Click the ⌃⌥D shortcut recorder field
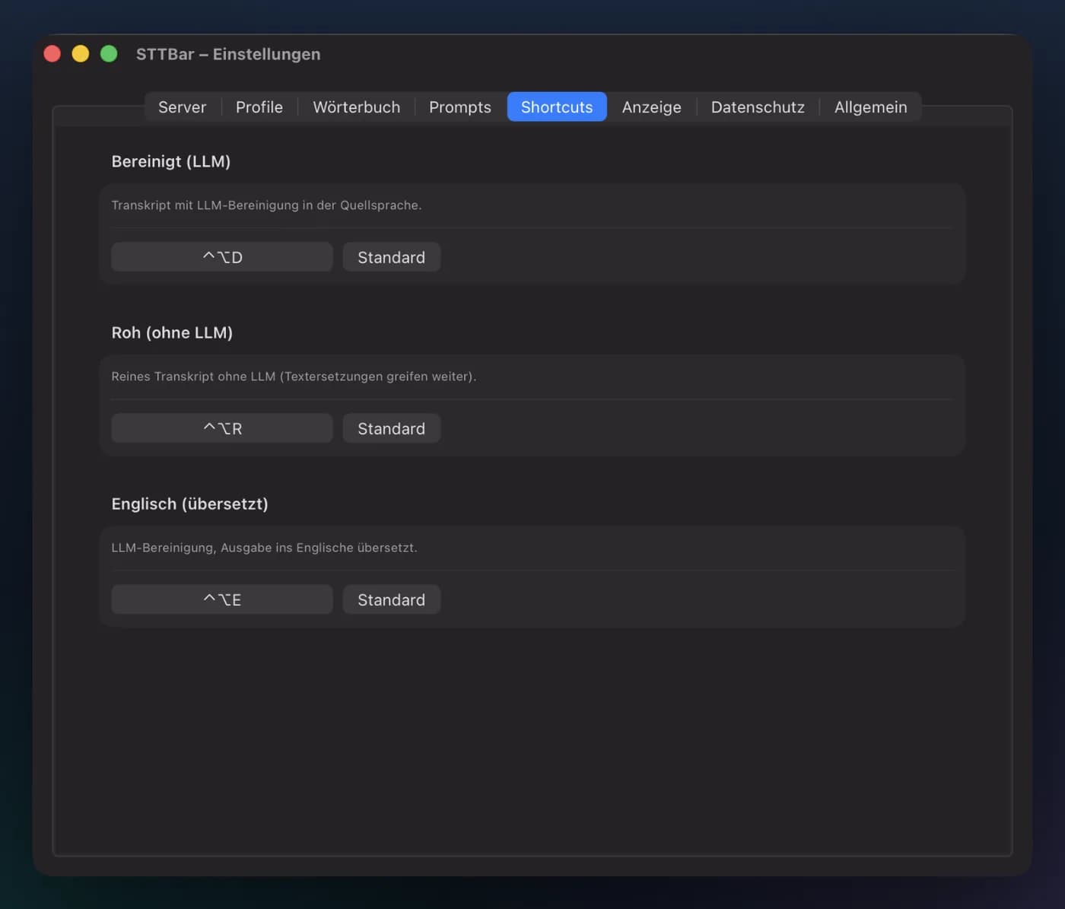The width and height of the screenshot is (1065, 909). [222, 257]
